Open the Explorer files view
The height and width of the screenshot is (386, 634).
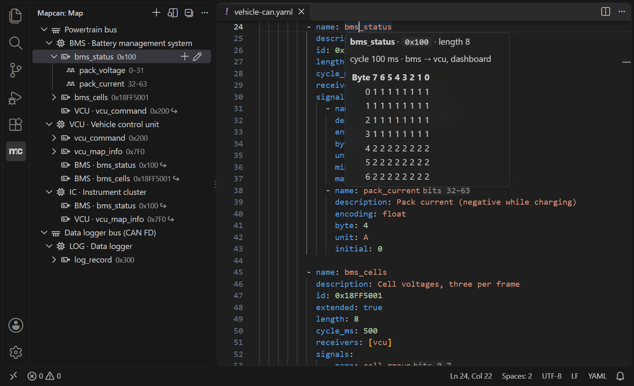coord(16,16)
